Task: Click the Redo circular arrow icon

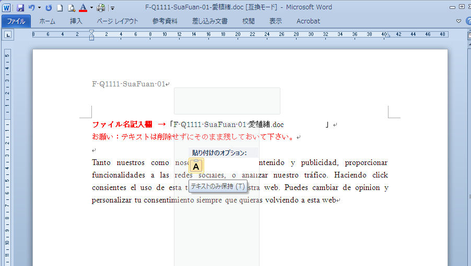Action: 49,8
